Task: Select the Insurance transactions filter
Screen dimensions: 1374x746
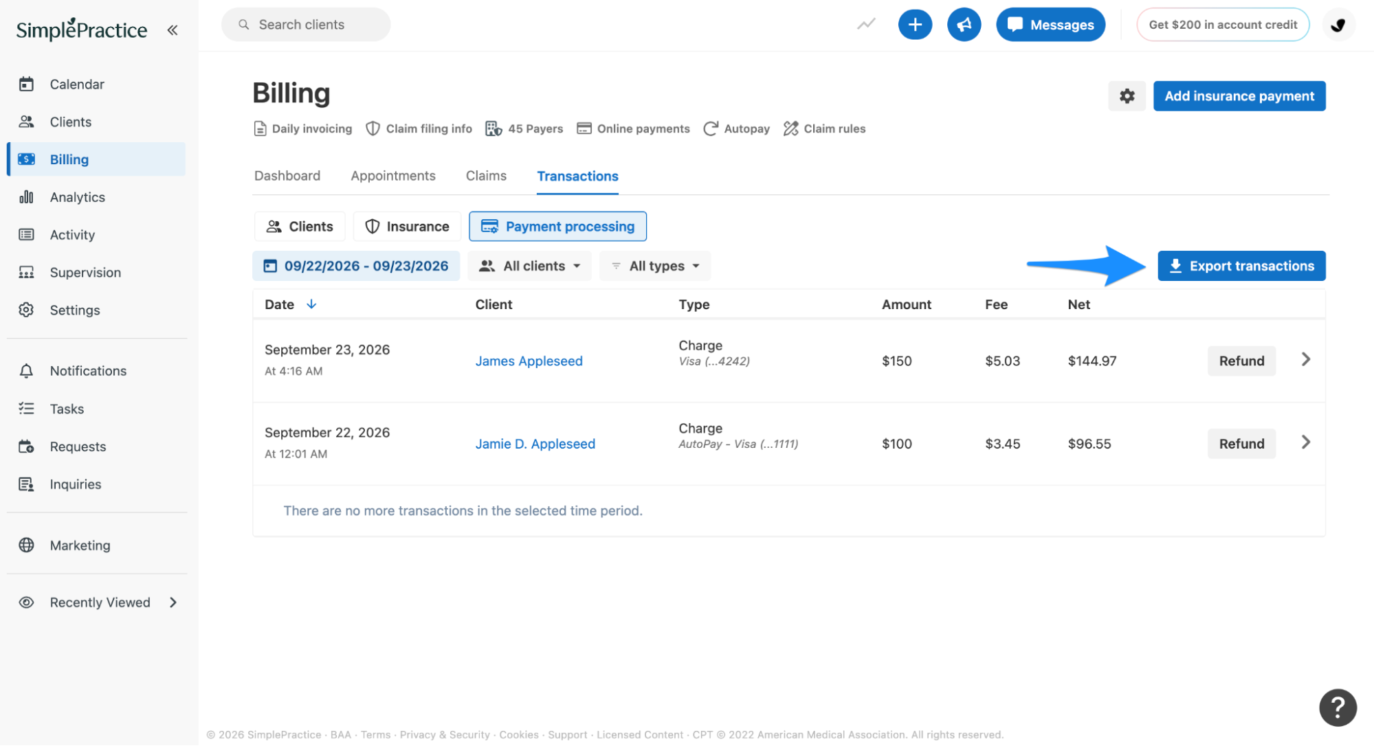Action: pyautogui.click(x=407, y=227)
